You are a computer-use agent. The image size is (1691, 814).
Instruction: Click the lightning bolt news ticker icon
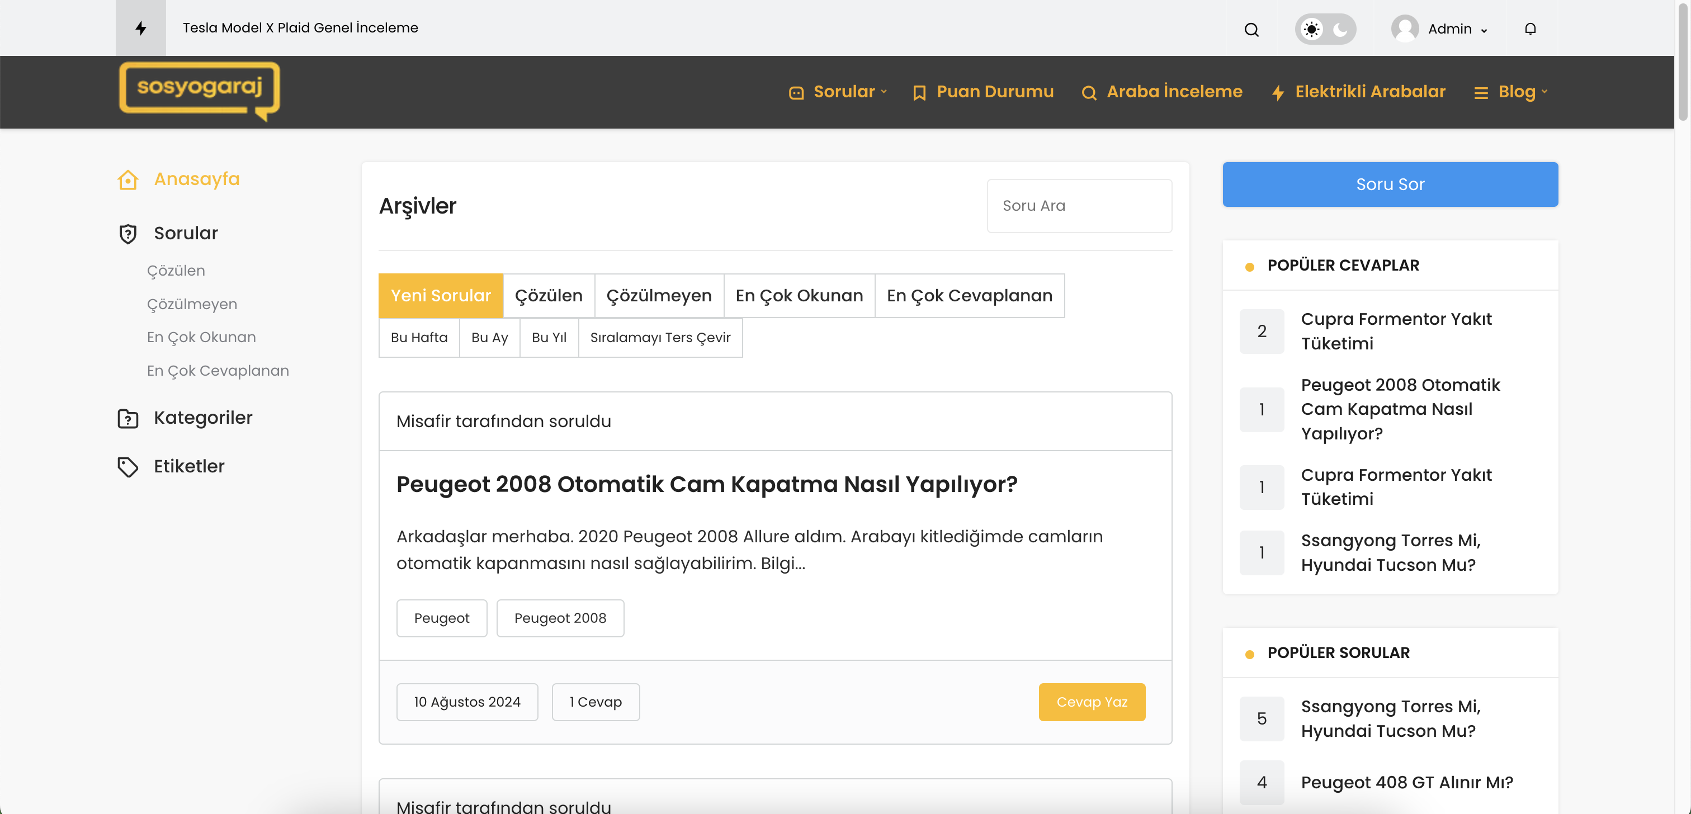point(140,27)
